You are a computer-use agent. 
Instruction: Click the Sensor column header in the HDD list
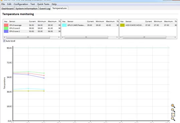[x=129, y=21]
